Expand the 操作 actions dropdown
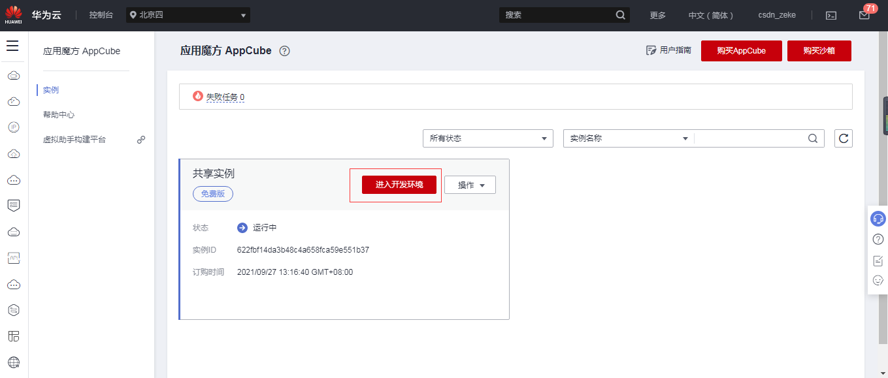This screenshot has height=378, width=888. [470, 185]
